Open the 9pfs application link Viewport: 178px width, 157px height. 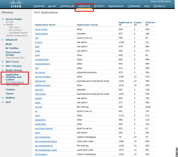click(x=37, y=46)
